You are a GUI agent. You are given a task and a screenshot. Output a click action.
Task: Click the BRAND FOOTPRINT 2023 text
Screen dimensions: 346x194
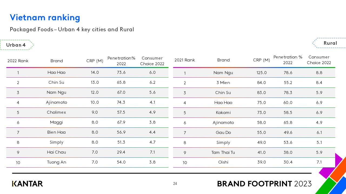(x=264, y=184)
